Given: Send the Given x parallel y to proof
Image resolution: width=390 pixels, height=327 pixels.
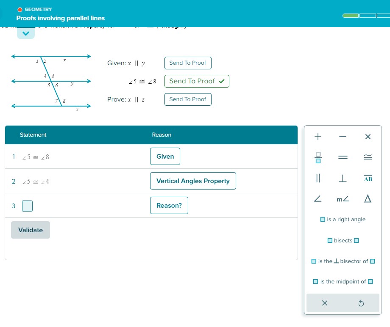Looking at the screenshot, I should point(188,63).
